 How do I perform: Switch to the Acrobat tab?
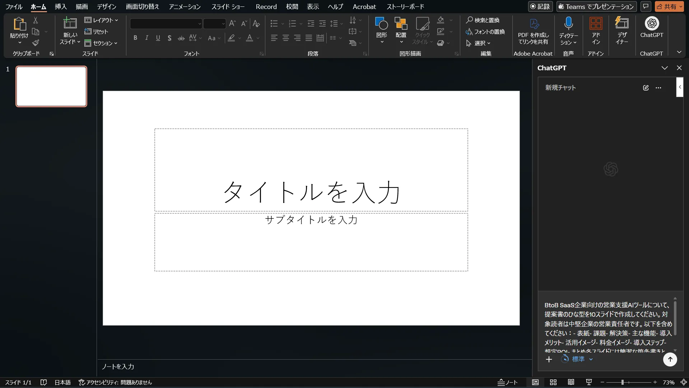(x=364, y=6)
